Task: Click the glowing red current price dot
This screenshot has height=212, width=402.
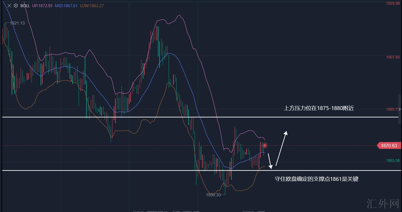Action: click(x=265, y=145)
